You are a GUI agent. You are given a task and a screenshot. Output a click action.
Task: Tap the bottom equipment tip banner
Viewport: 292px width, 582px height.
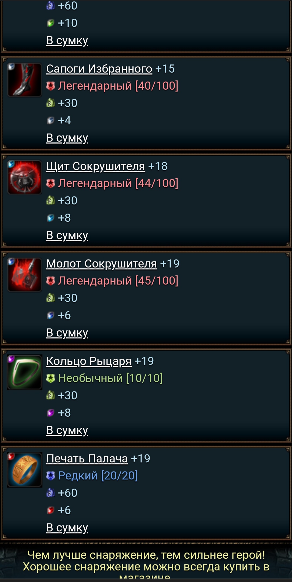(146, 563)
